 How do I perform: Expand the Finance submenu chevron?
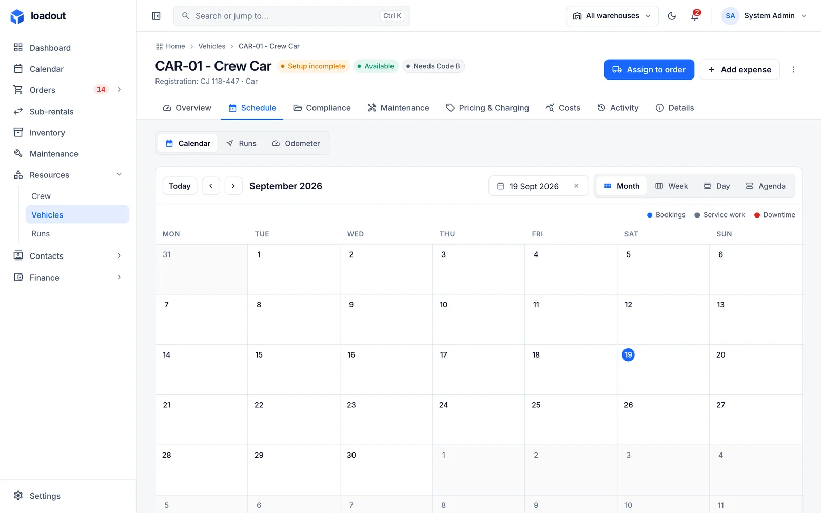pos(119,277)
